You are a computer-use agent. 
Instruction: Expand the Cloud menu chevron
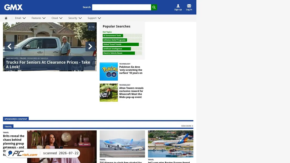61,18
